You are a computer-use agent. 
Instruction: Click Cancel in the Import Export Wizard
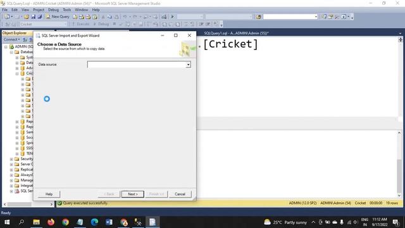180,194
